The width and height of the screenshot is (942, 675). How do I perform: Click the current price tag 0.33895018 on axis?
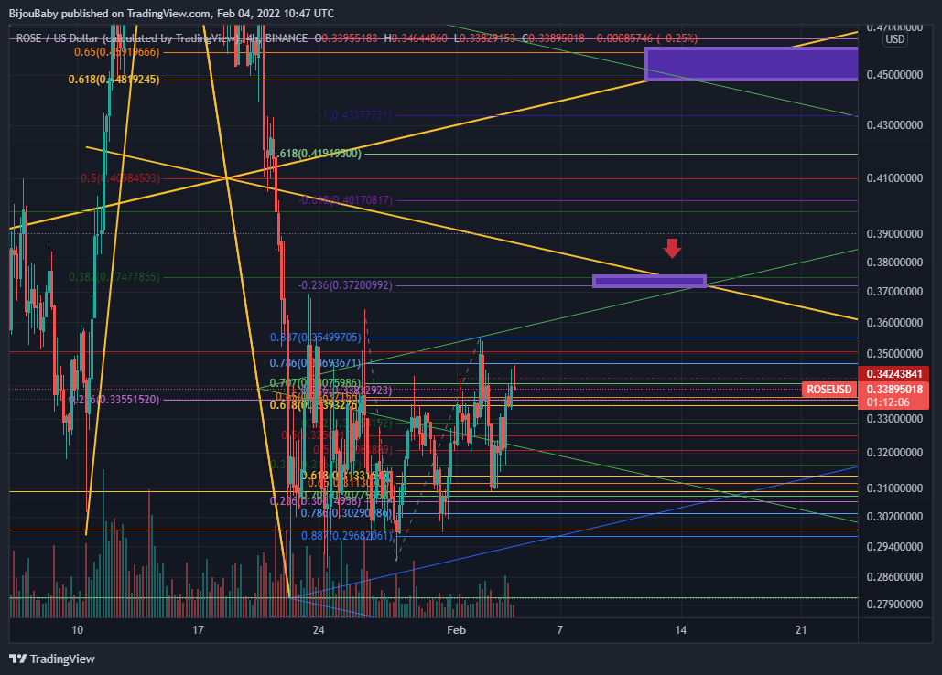coord(893,390)
